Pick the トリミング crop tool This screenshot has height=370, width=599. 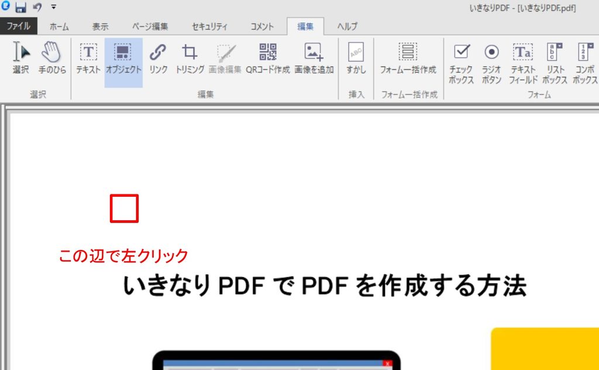[190, 58]
